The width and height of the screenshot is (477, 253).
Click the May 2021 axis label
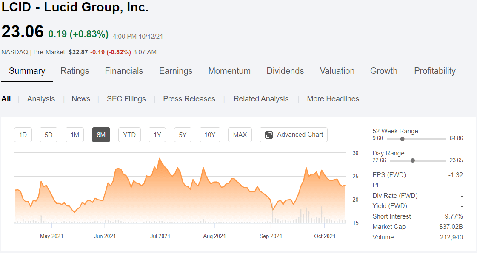tap(51, 236)
